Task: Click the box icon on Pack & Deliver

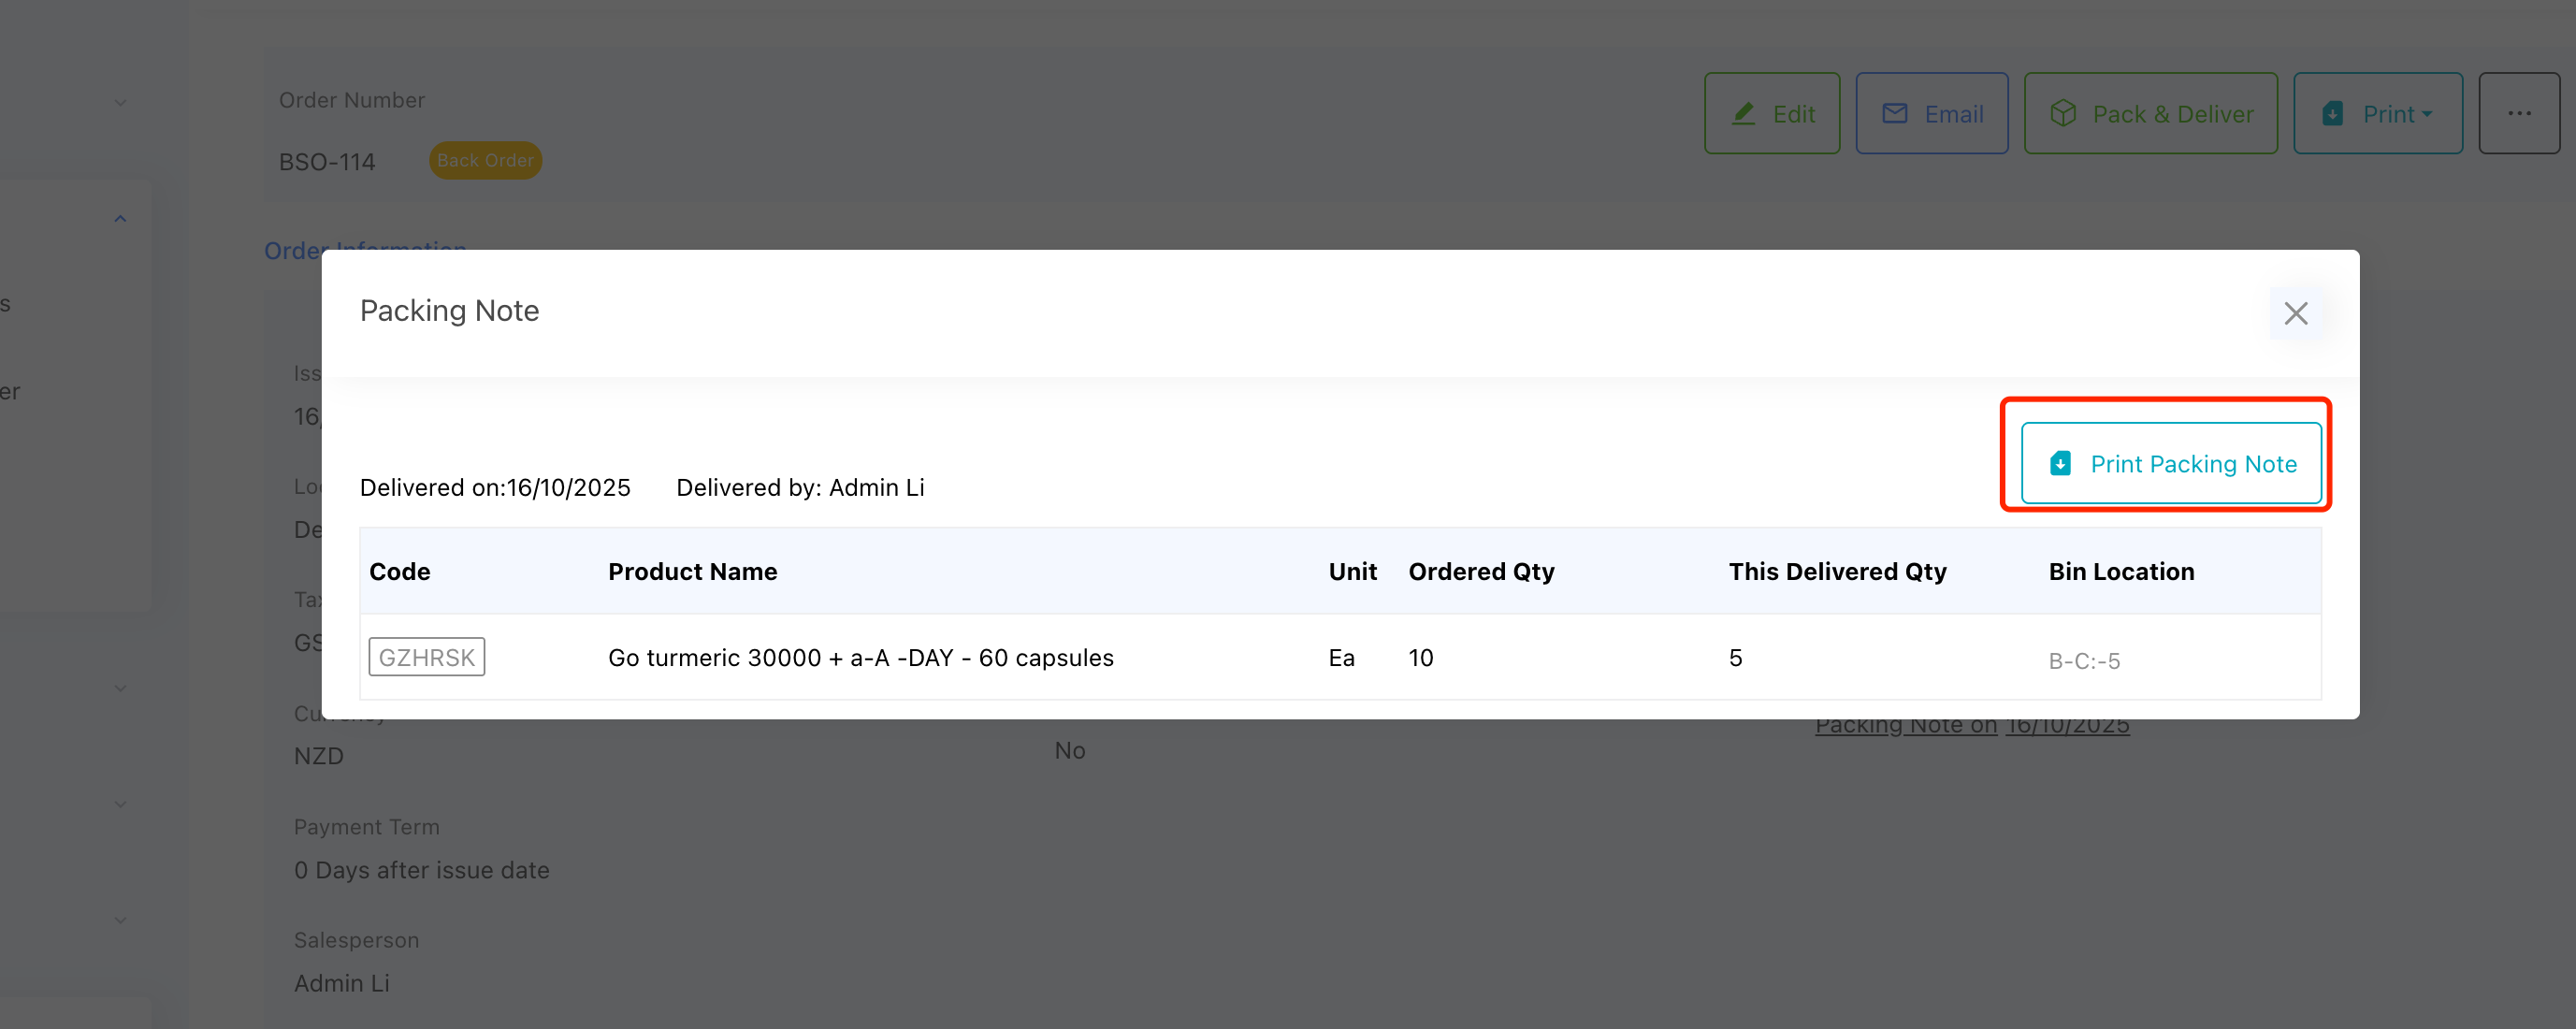Action: pos(2062,114)
